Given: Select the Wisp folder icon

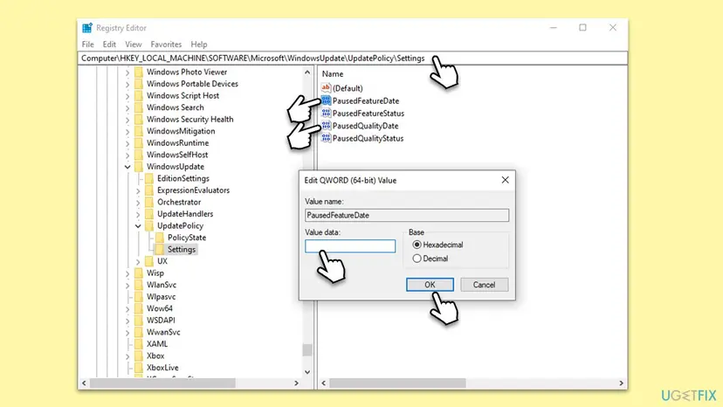Looking at the screenshot, I should point(139,272).
